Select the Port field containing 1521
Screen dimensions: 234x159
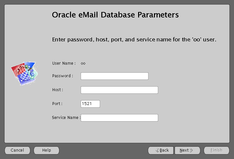(x=90, y=104)
